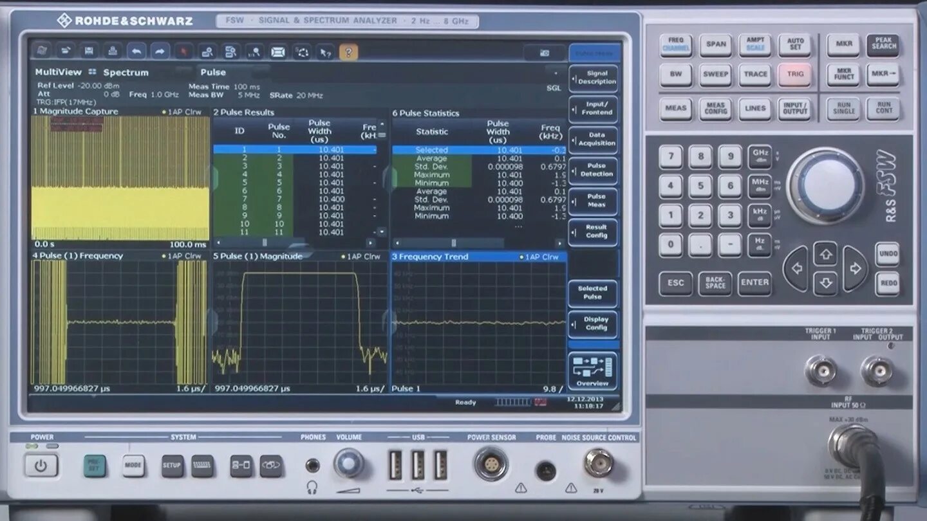
Task: Select the row with ID 5 in Pulse Results
Action: point(295,183)
